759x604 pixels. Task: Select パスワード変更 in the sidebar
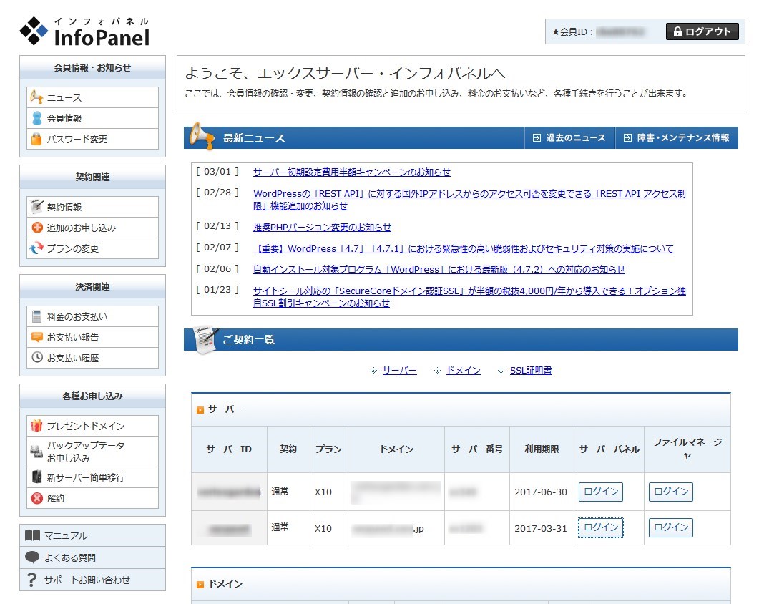click(92, 139)
